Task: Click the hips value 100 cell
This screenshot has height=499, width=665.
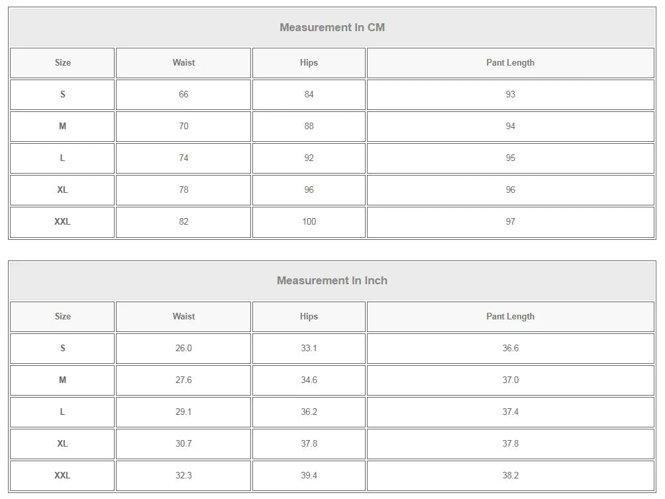Action: pyautogui.click(x=309, y=221)
